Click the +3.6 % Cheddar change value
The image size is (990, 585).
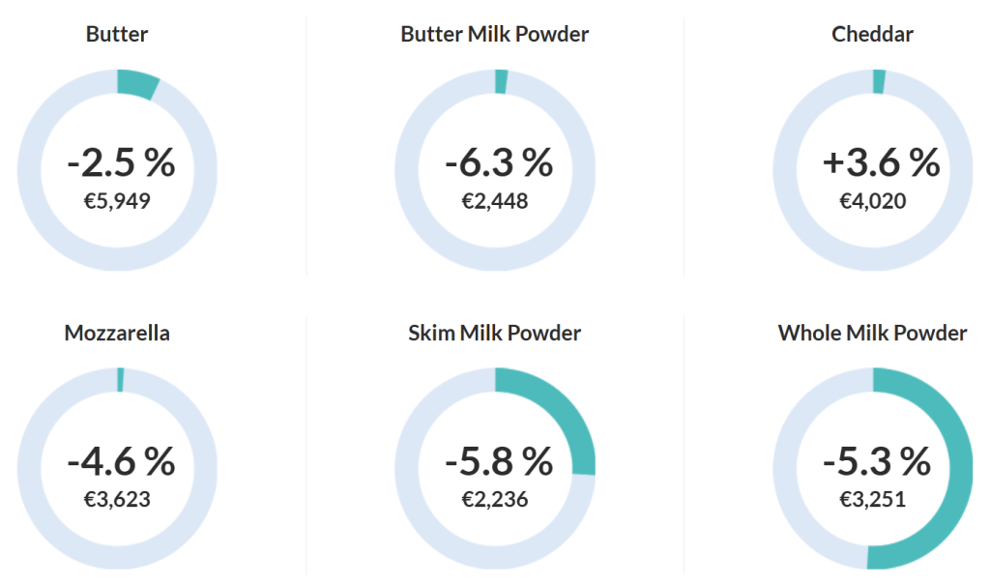881,162
